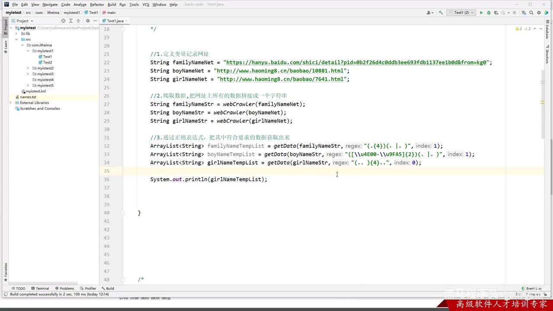
Task: Start debugging with the green bug icon
Action: 489,13
